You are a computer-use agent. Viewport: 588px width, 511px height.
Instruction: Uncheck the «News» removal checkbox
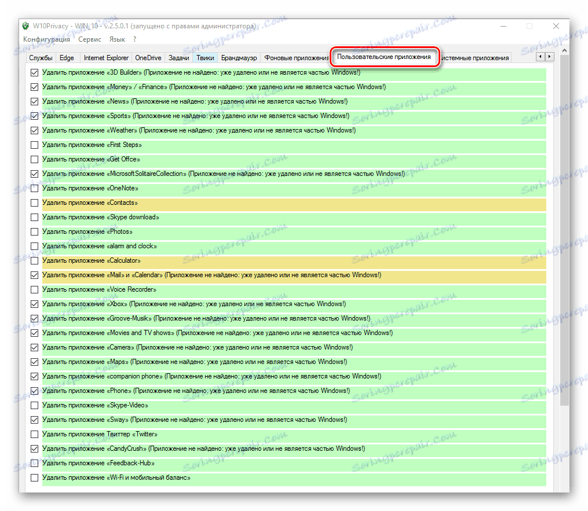[35, 101]
